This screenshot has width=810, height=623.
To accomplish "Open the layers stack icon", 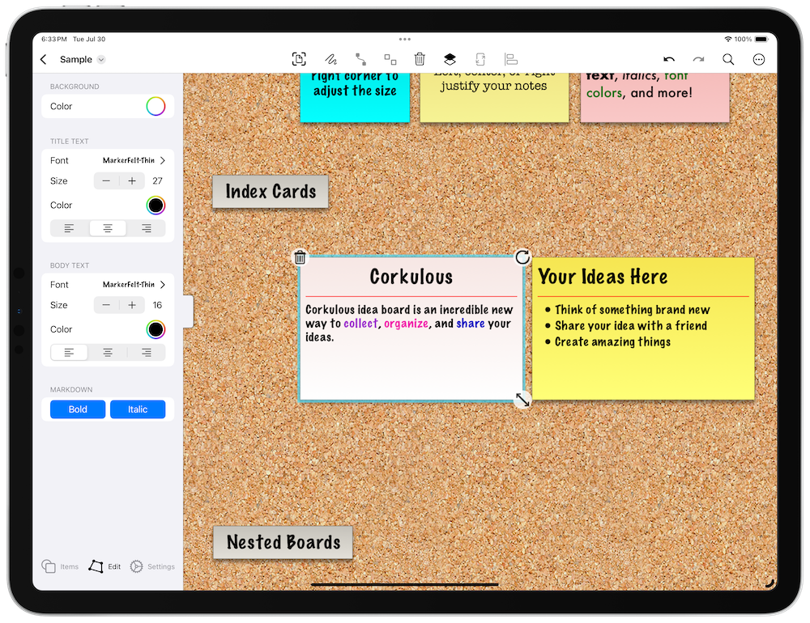I will (x=450, y=59).
